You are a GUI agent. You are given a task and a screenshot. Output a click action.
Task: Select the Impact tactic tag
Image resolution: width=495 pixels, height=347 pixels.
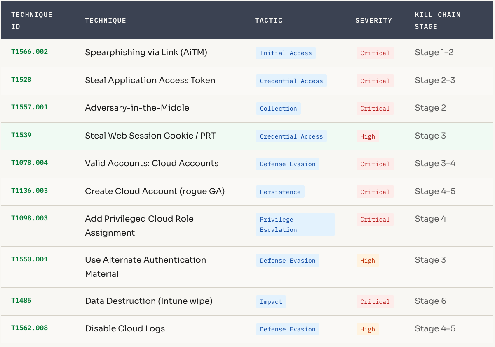click(271, 302)
